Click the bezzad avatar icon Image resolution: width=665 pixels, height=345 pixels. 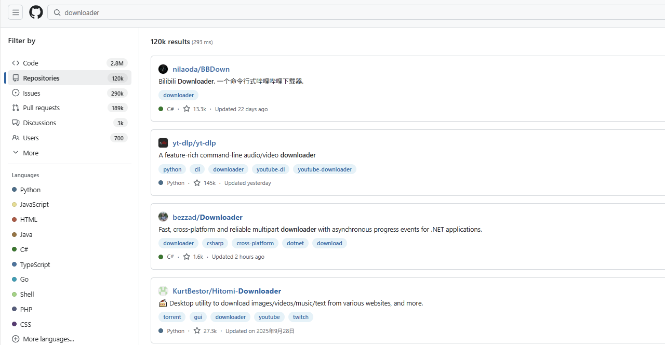click(163, 217)
